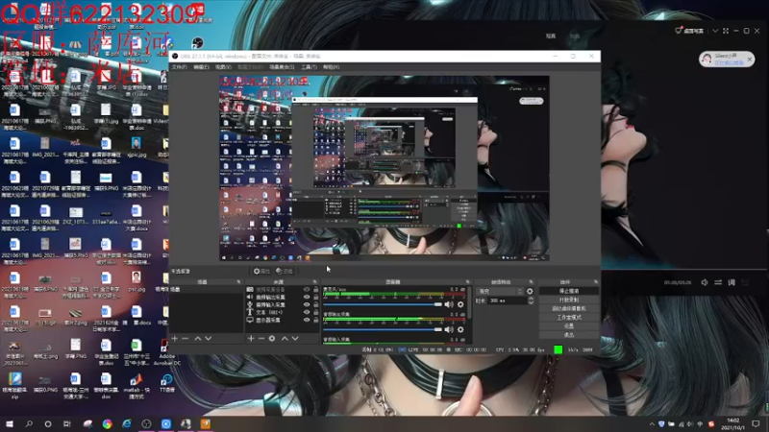Mute the 麦克风/Aux channel speaker icon
769x432 pixels.
click(449, 304)
